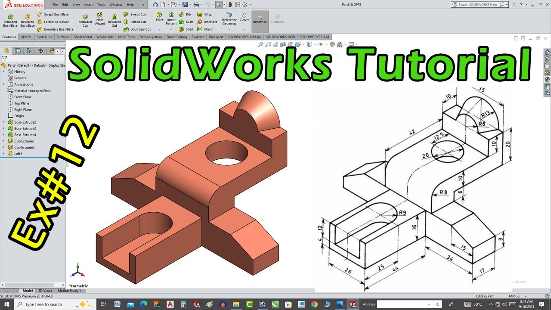
Task: Select the Lofted Cut command
Action: pos(135,22)
